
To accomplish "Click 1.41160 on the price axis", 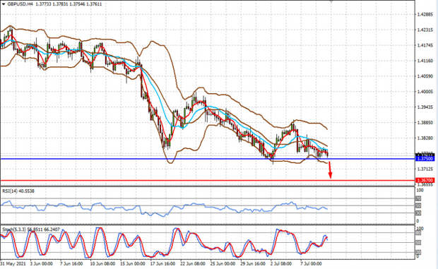I will (x=425, y=61).
